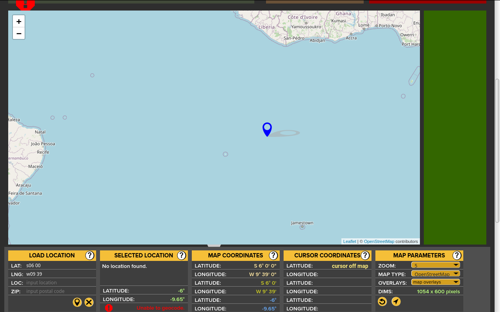Click the Abidjan city label

click(x=317, y=41)
